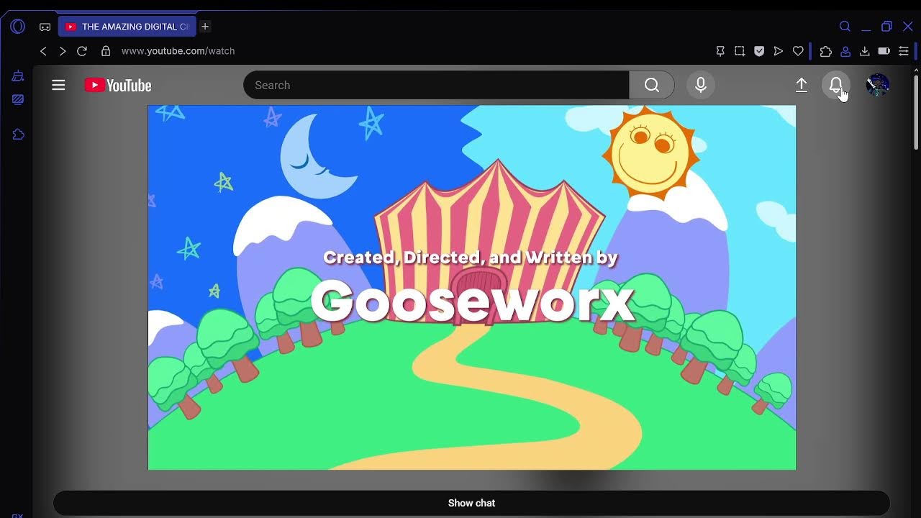921x518 pixels.
Task: Go to YouTube home via logo
Action: [x=118, y=86]
